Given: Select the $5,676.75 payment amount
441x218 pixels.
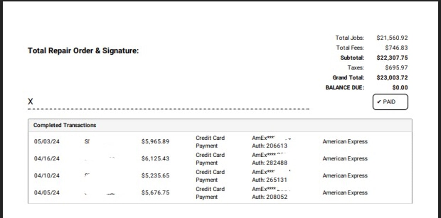Looking at the screenshot, I should (x=155, y=192).
